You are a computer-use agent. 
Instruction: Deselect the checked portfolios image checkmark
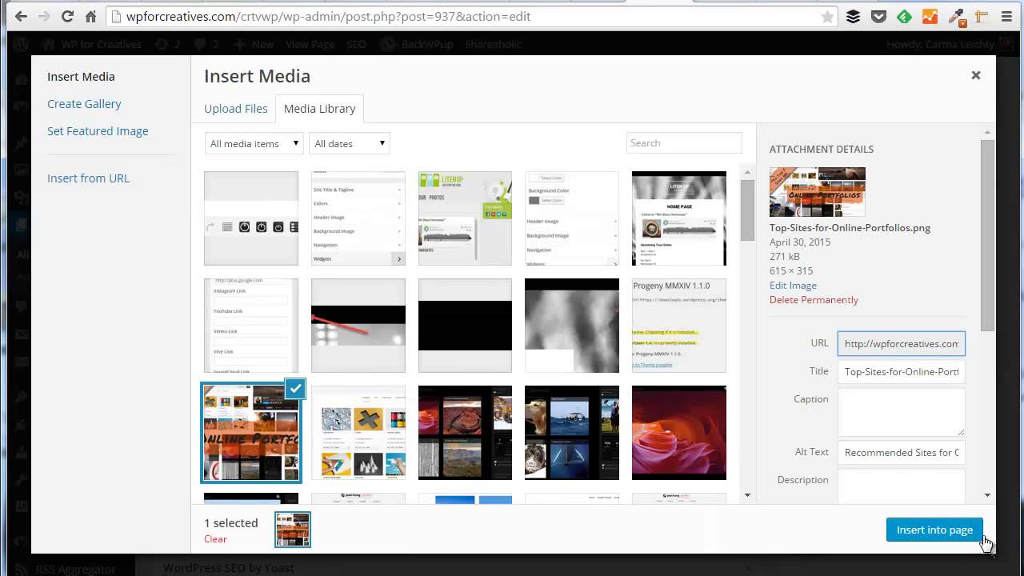(295, 389)
